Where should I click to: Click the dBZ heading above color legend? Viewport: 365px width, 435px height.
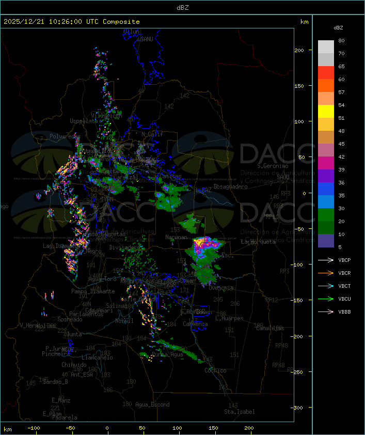338,28
